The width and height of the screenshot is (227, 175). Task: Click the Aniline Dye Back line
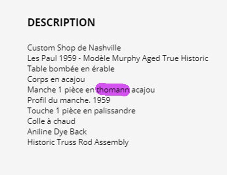pos(57,132)
